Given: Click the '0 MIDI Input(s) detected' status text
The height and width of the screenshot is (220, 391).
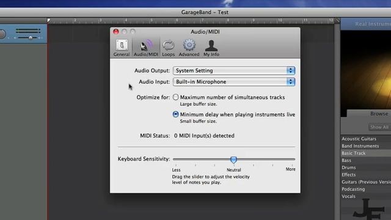Looking at the screenshot, I should point(204,136).
